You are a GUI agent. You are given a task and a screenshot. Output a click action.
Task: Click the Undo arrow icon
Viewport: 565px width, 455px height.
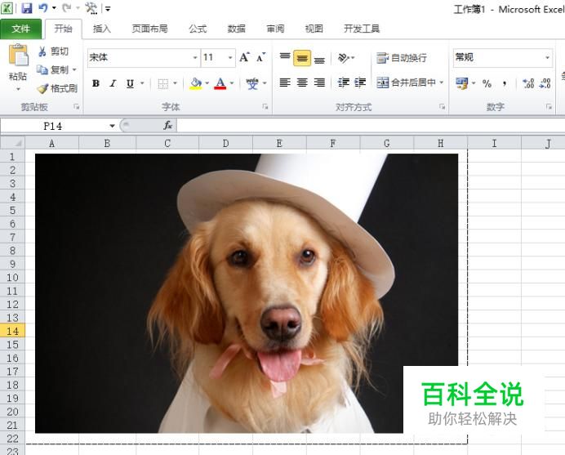43,8
